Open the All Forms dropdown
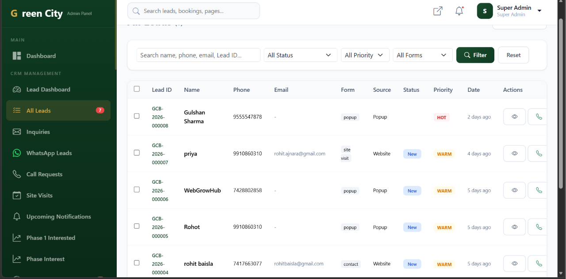 [422, 55]
